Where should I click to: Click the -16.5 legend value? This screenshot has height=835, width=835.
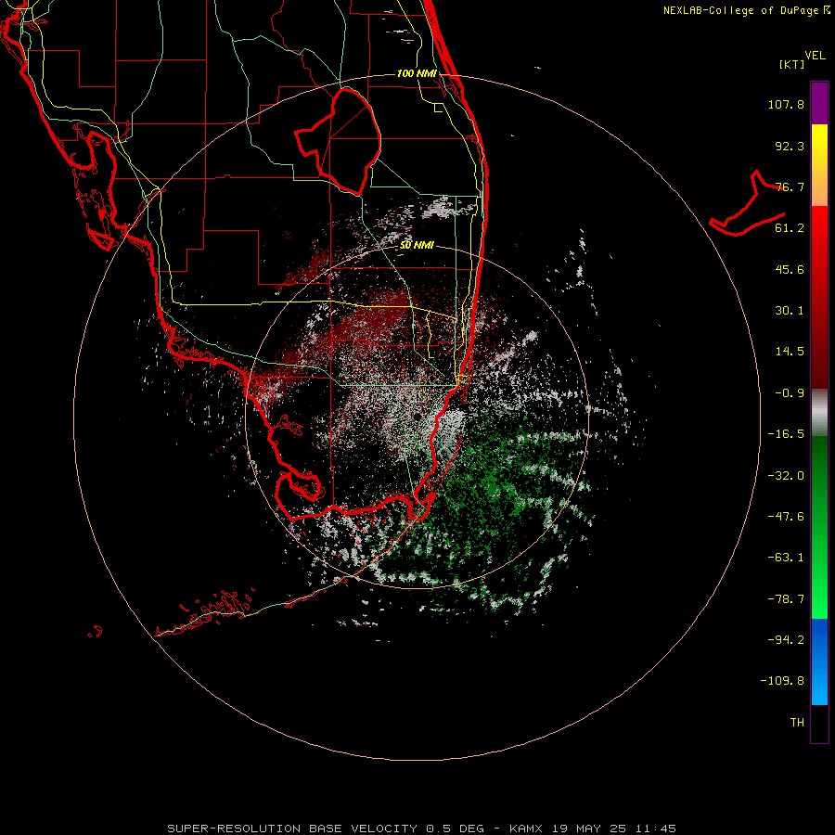[x=786, y=434]
